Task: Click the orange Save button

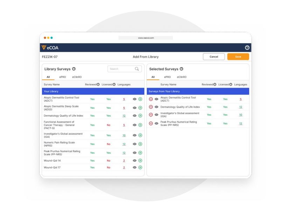Action: pos(238,57)
